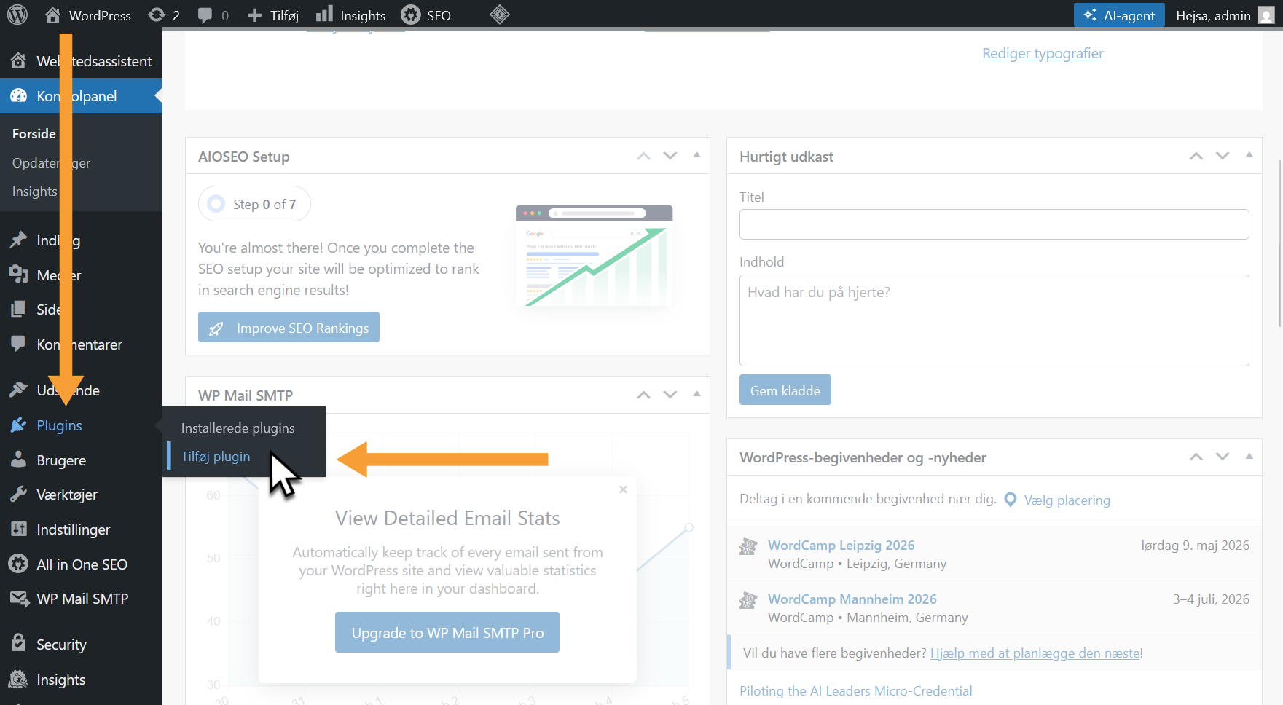Toggle the Hurtigt udkast panel triangle
1283x705 pixels.
coord(1249,155)
